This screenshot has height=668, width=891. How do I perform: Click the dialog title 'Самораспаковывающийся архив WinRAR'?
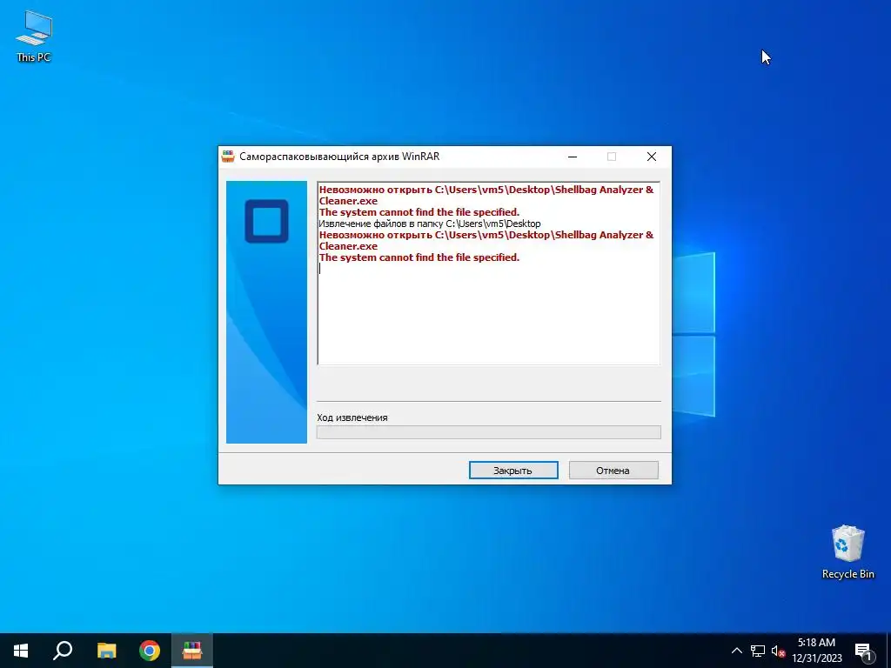tap(339, 157)
